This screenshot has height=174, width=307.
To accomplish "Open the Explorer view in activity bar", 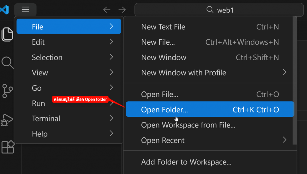I will (x=7, y=34).
